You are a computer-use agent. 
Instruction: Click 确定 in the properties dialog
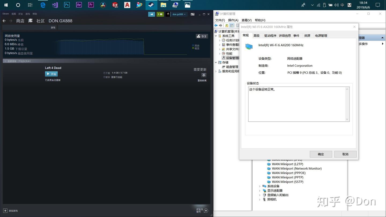(x=321, y=154)
